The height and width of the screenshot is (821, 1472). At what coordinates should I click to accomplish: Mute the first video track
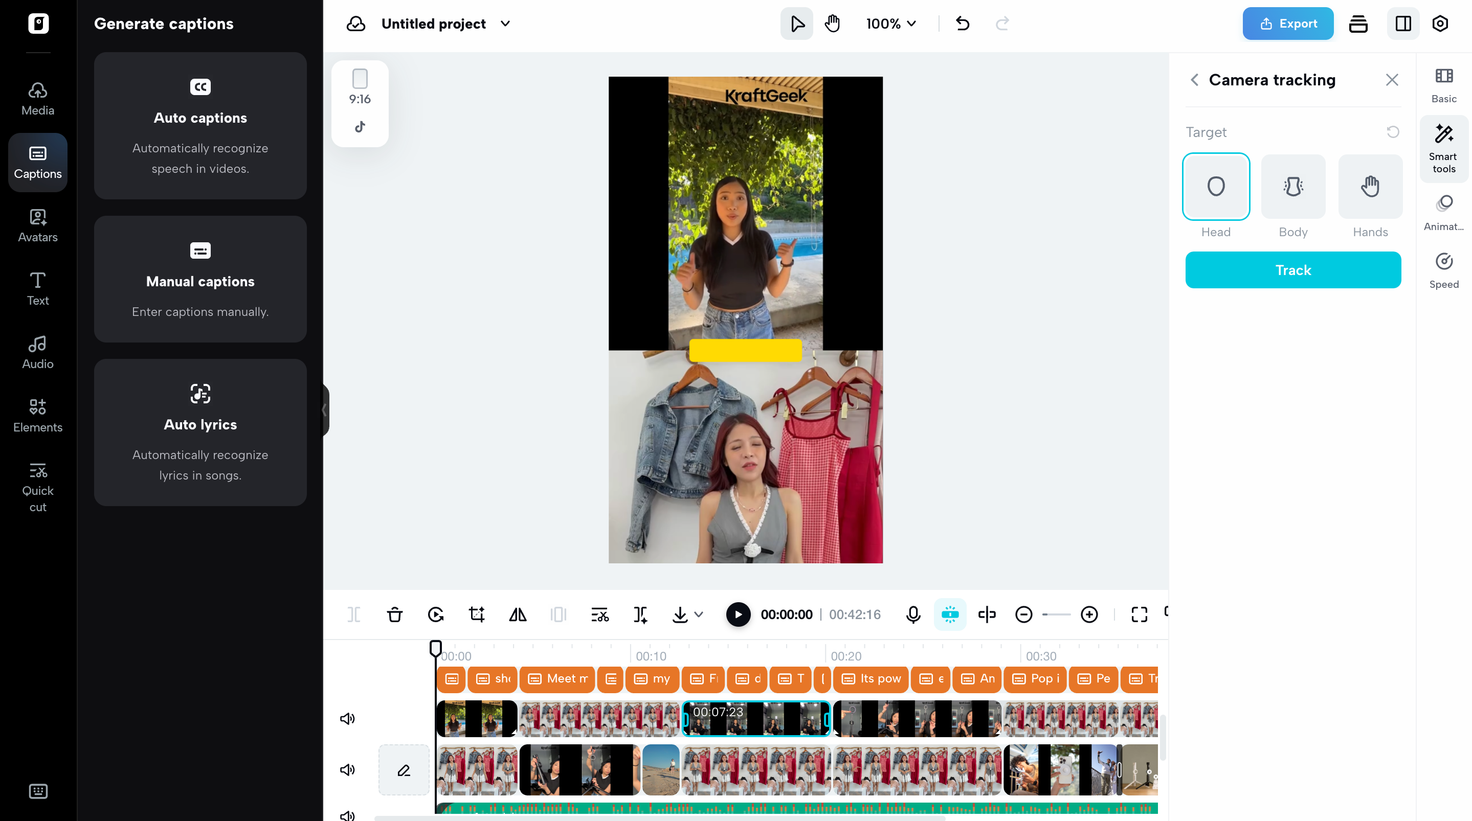(347, 719)
